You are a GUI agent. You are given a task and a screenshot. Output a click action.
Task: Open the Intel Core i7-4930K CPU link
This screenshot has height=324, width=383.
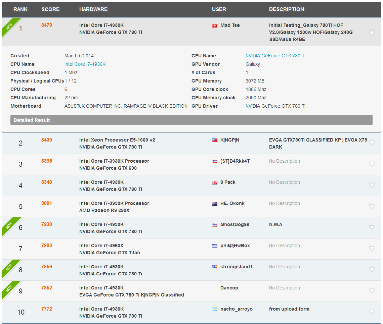pos(85,64)
